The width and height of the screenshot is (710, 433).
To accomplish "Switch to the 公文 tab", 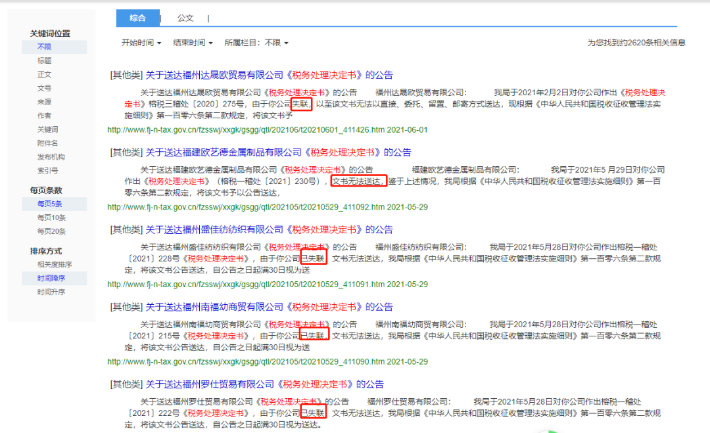I will click(185, 18).
